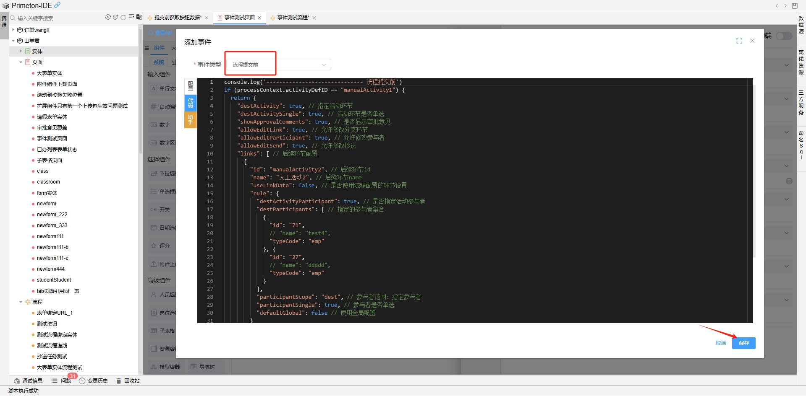Toggle the switch at top right behind the dialog
806x396 pixels.
[x=783, y=36]
